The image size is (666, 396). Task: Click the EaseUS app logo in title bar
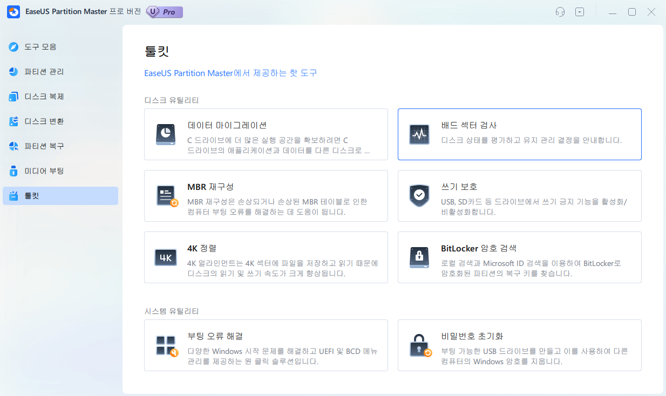pyautogui.click(x=13, y=12)
